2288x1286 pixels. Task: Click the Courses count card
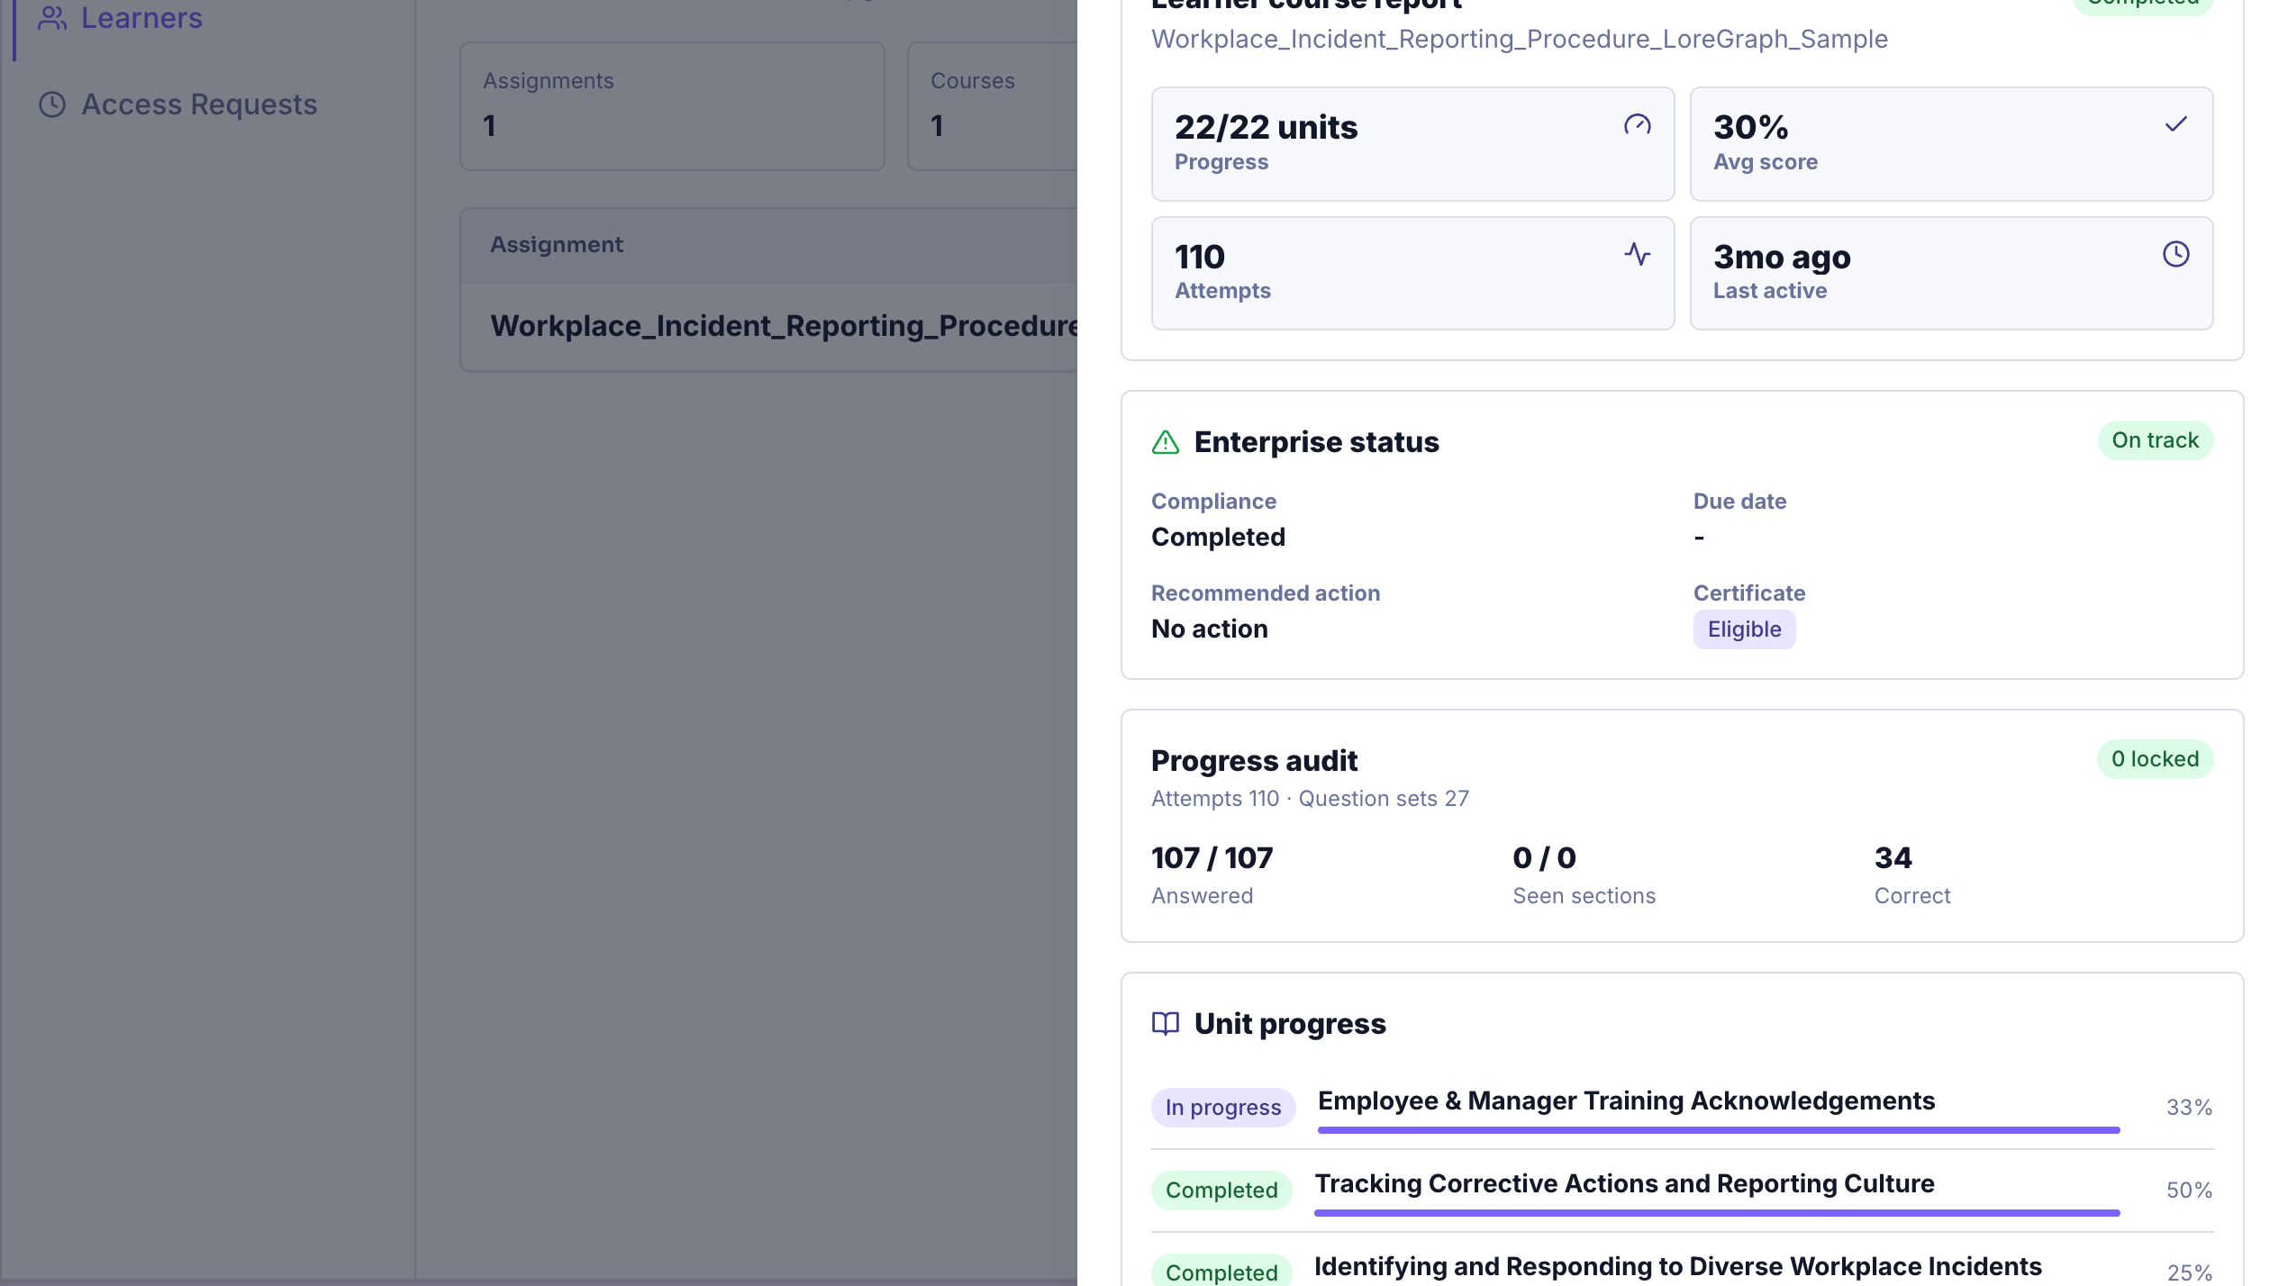tap(993, 106)
